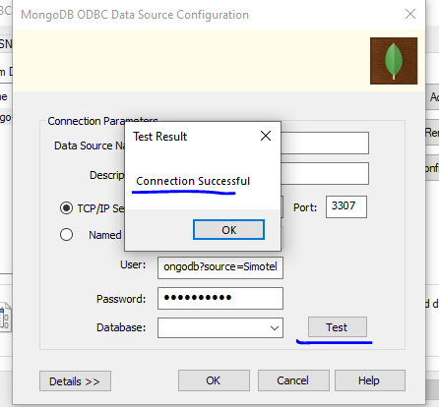Expand the Details >> section

tap(75, 381)
